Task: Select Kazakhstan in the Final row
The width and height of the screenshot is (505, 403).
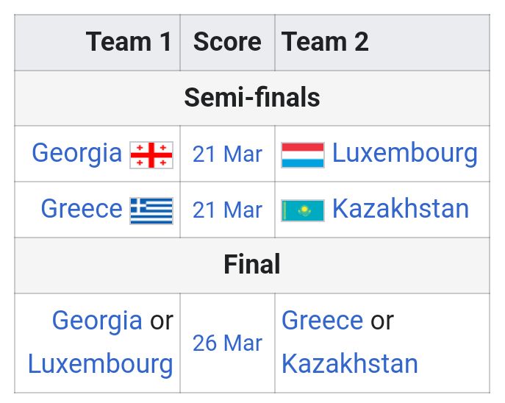Action: (x=350, y=364)
